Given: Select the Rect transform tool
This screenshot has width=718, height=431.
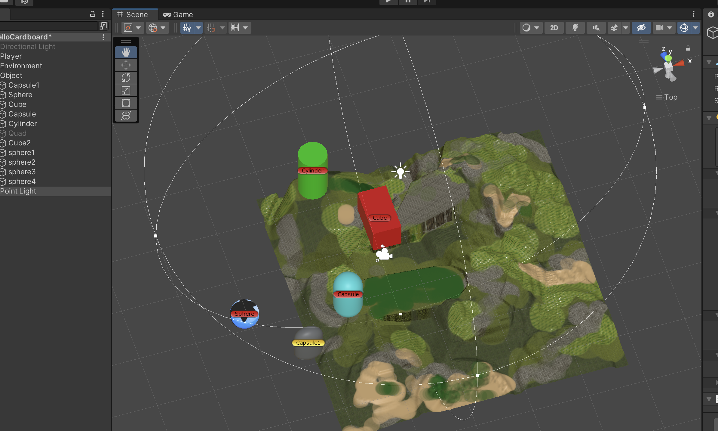Looking at the screenshot, I should [126, 103].
